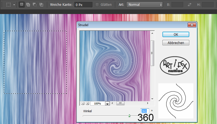Click the Strudel dialog title text

(x=83, y=25)
